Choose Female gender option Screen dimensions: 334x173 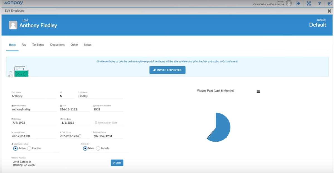(98, 148)
